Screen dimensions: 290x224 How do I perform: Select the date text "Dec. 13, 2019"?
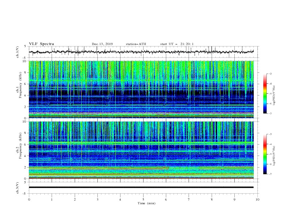click(x=102, y=44)
